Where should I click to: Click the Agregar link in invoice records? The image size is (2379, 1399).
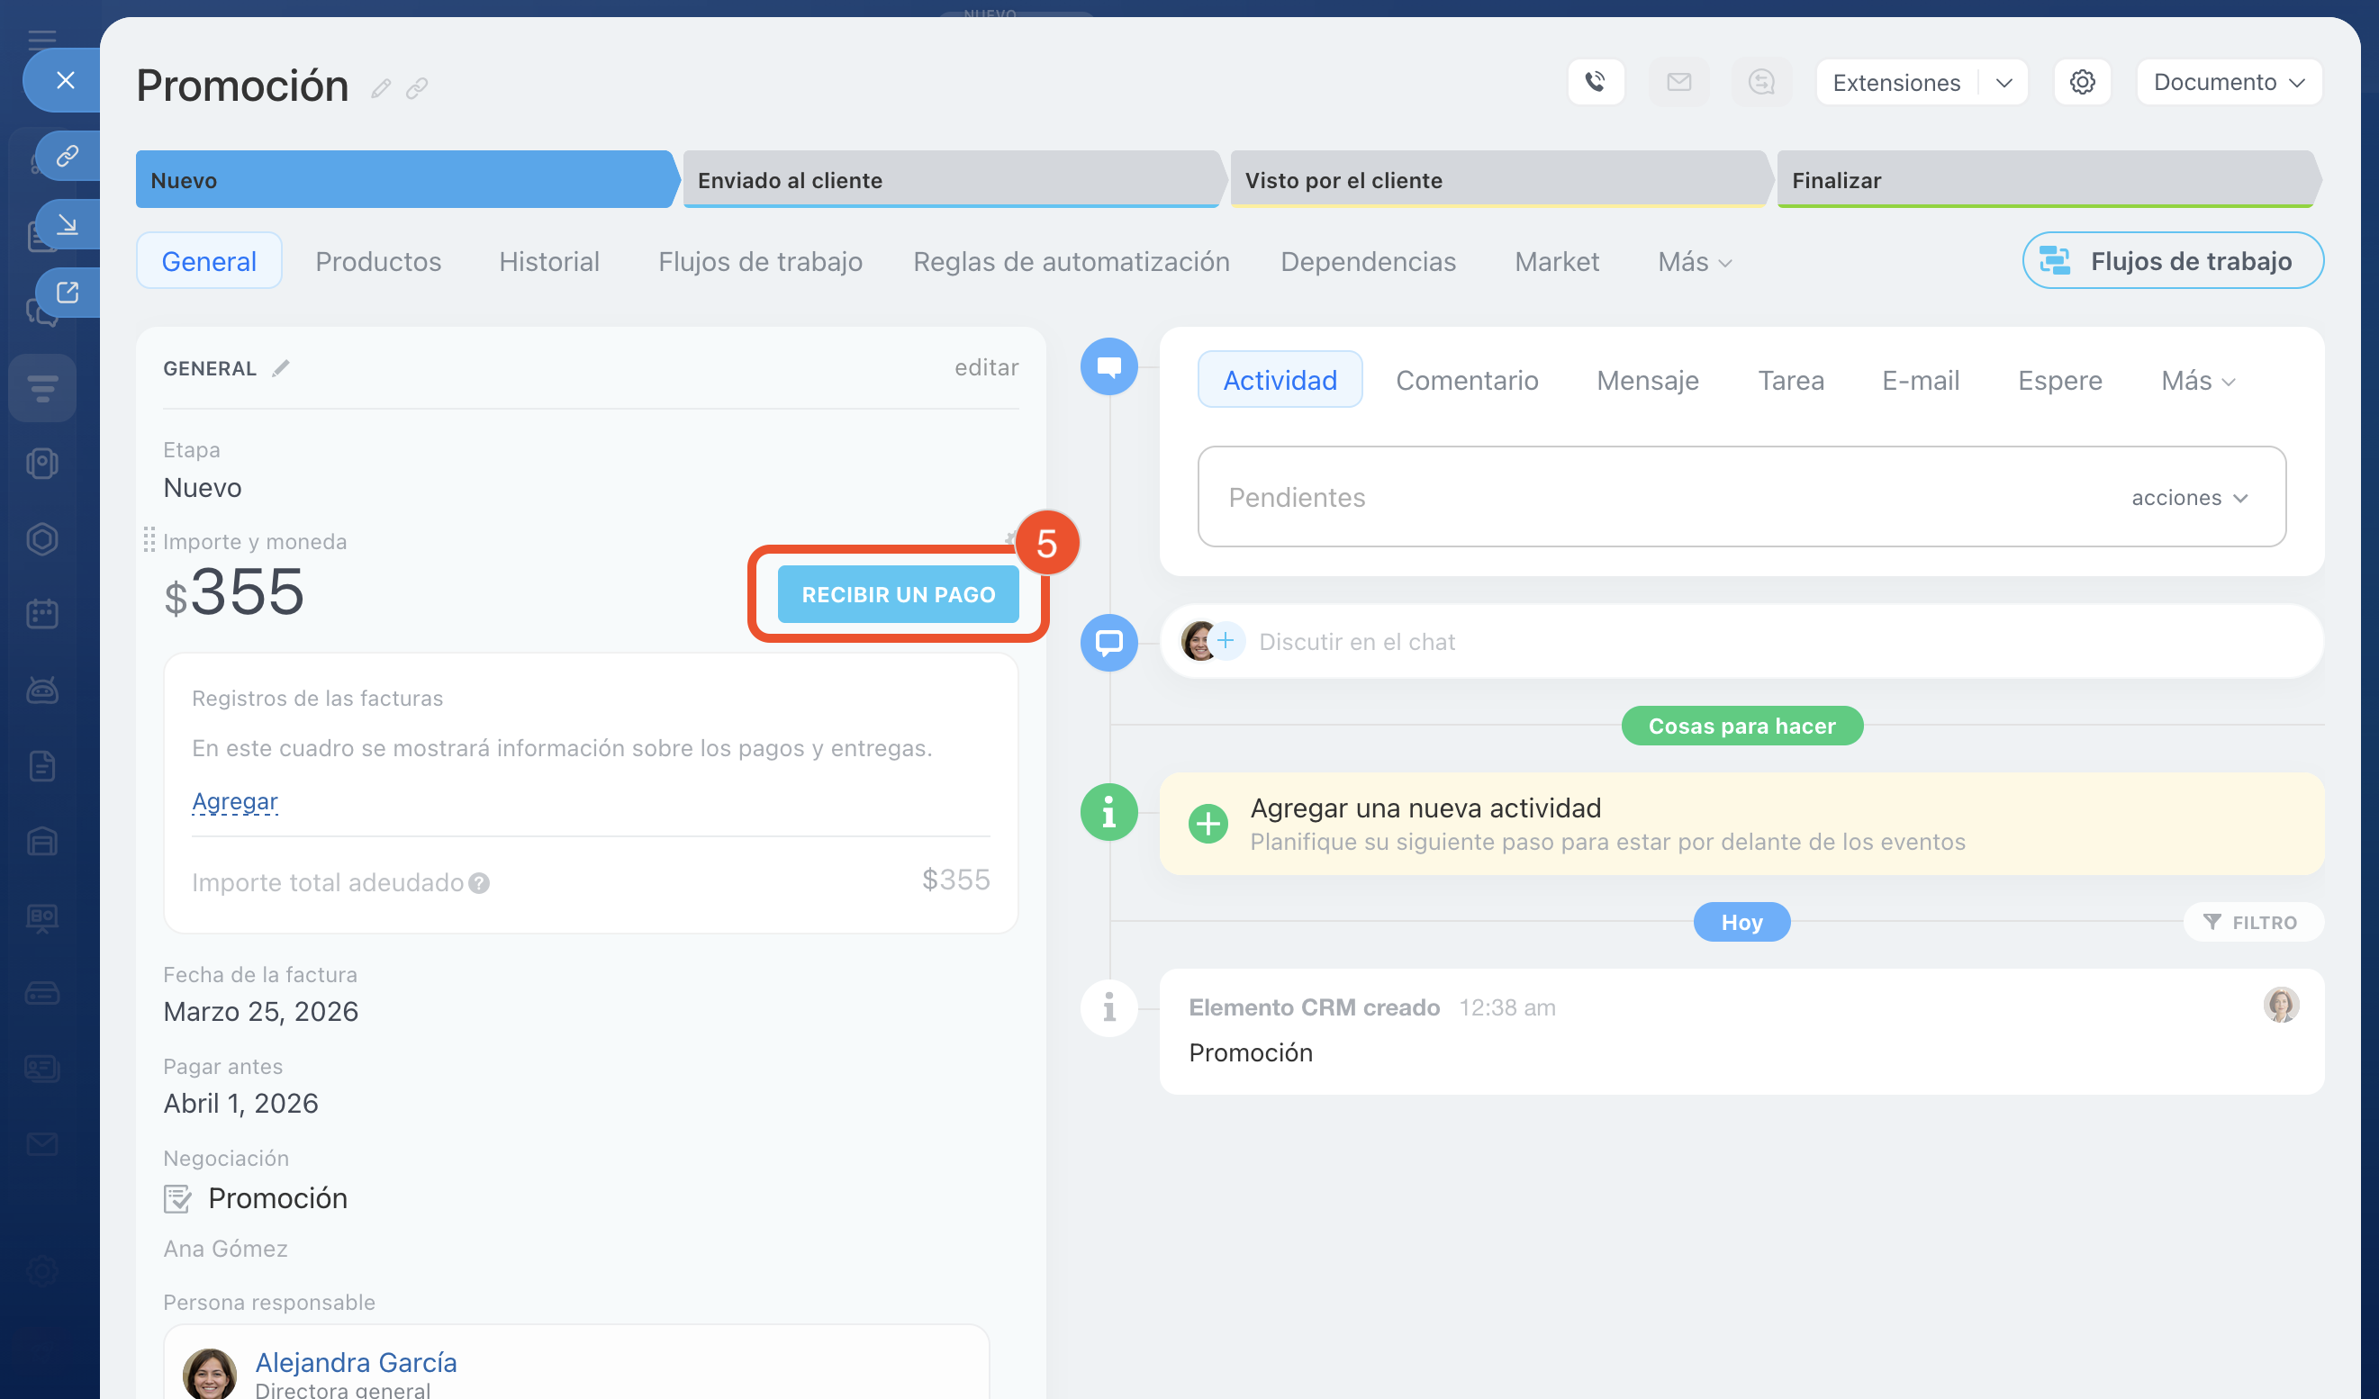click(234, 801)
